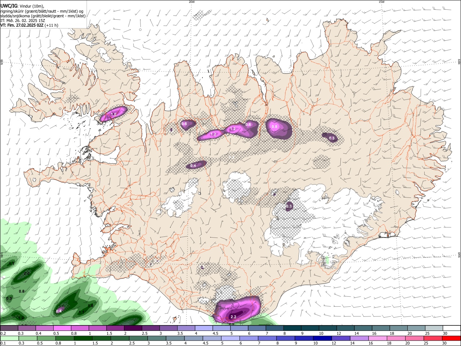The width and height of the screenshot is (461, 346).
Task: Click the '20W' longitude label
Action: pyautogui.click(x=192, y=2)
